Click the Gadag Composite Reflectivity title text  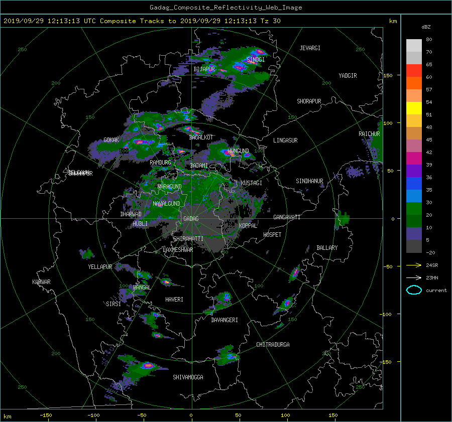tap(225, 8)
